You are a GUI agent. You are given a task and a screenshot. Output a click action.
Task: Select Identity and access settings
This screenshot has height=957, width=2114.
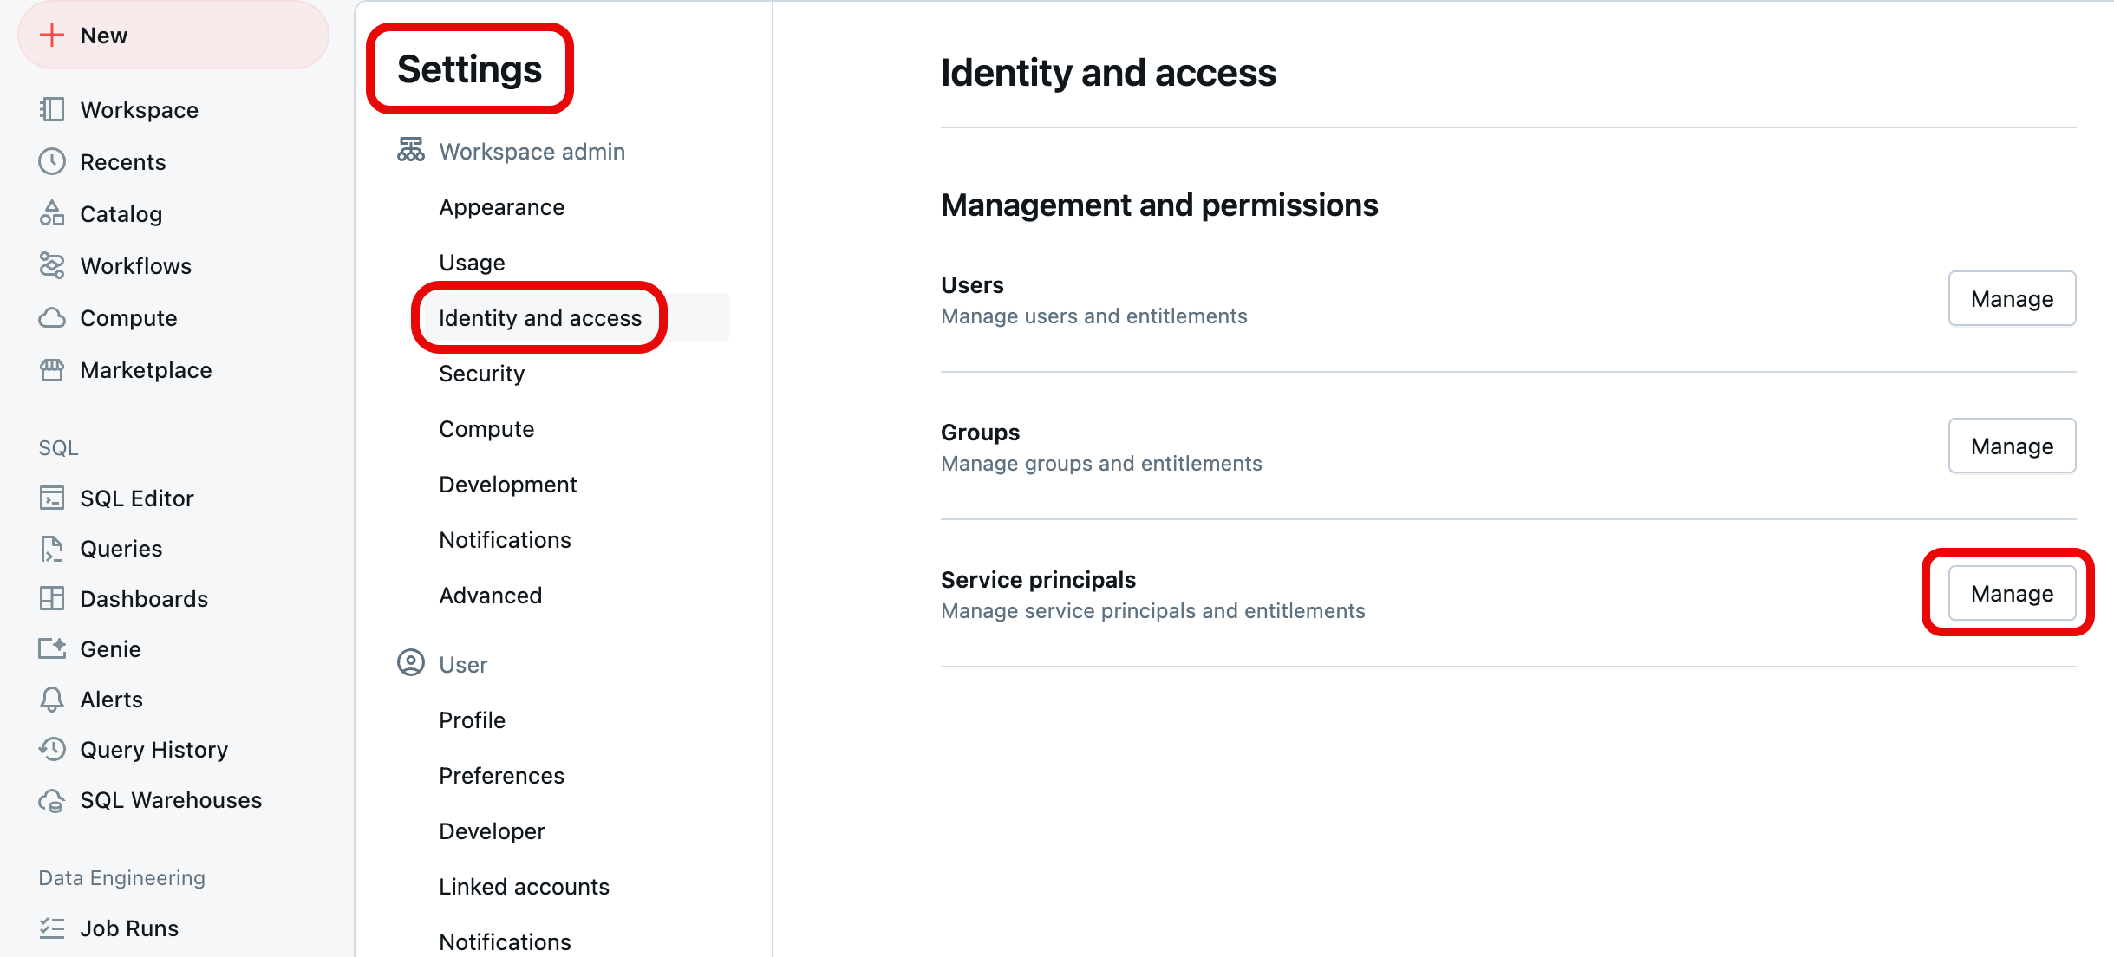point(539,318)
